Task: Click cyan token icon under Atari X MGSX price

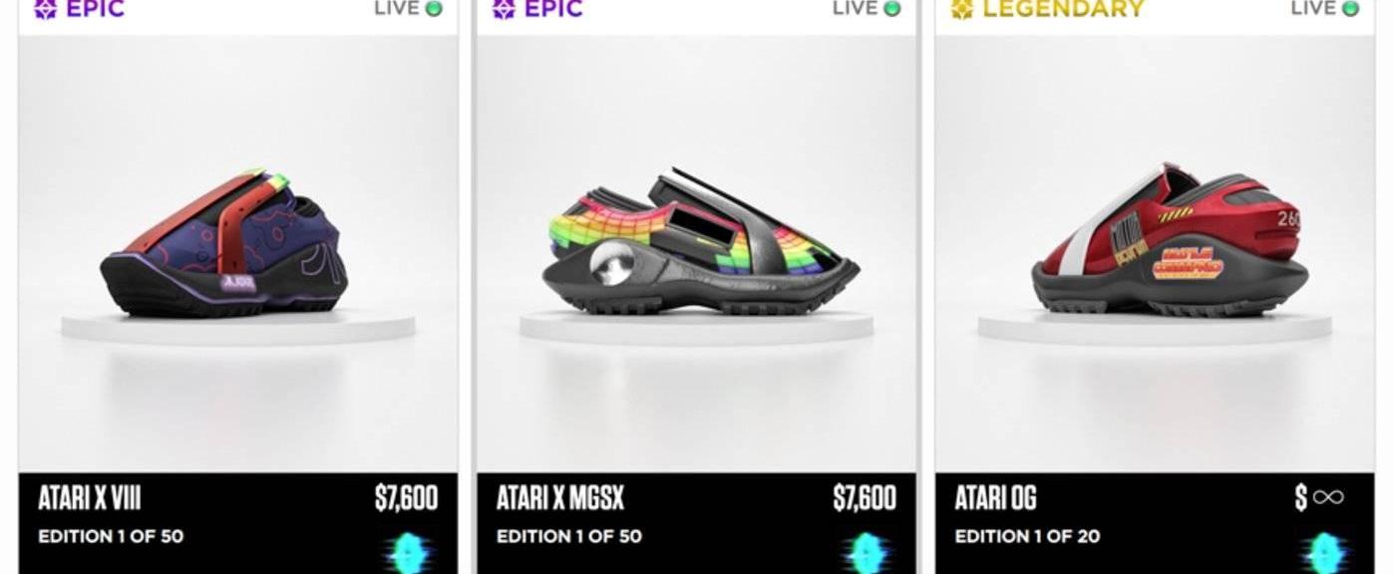Action: click(870, 552)
